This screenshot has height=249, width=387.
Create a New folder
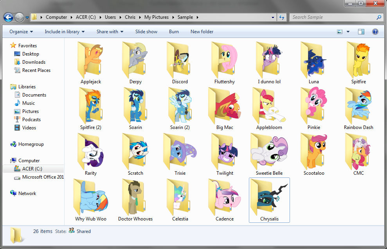click(202, 32)
